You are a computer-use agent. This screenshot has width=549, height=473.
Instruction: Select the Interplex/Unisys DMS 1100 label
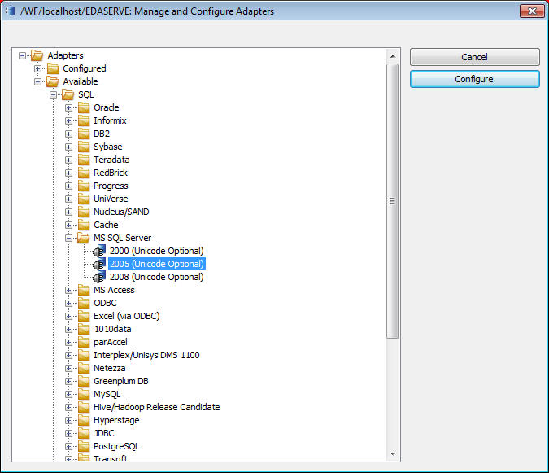coord(146,355)
